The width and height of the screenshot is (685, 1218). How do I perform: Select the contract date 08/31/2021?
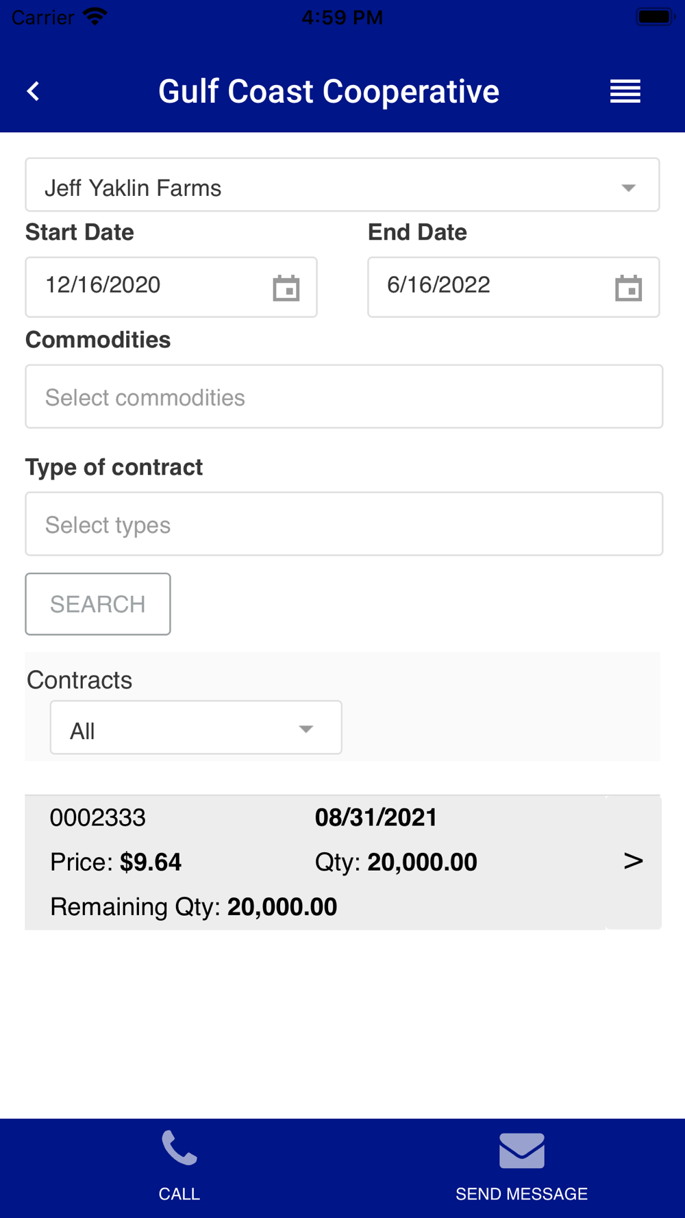376,817
